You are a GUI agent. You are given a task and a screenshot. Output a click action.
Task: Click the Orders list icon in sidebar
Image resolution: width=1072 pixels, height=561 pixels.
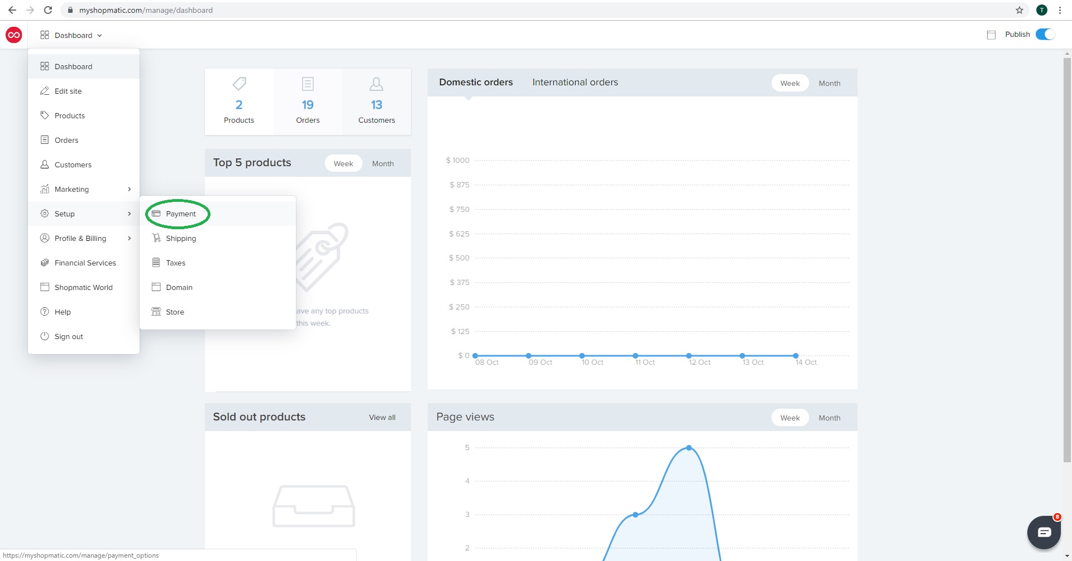coord(45,140)
